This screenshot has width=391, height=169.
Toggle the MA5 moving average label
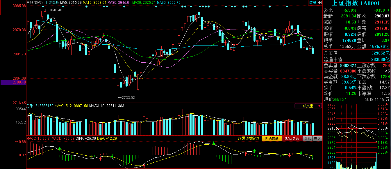coord(71,3)
